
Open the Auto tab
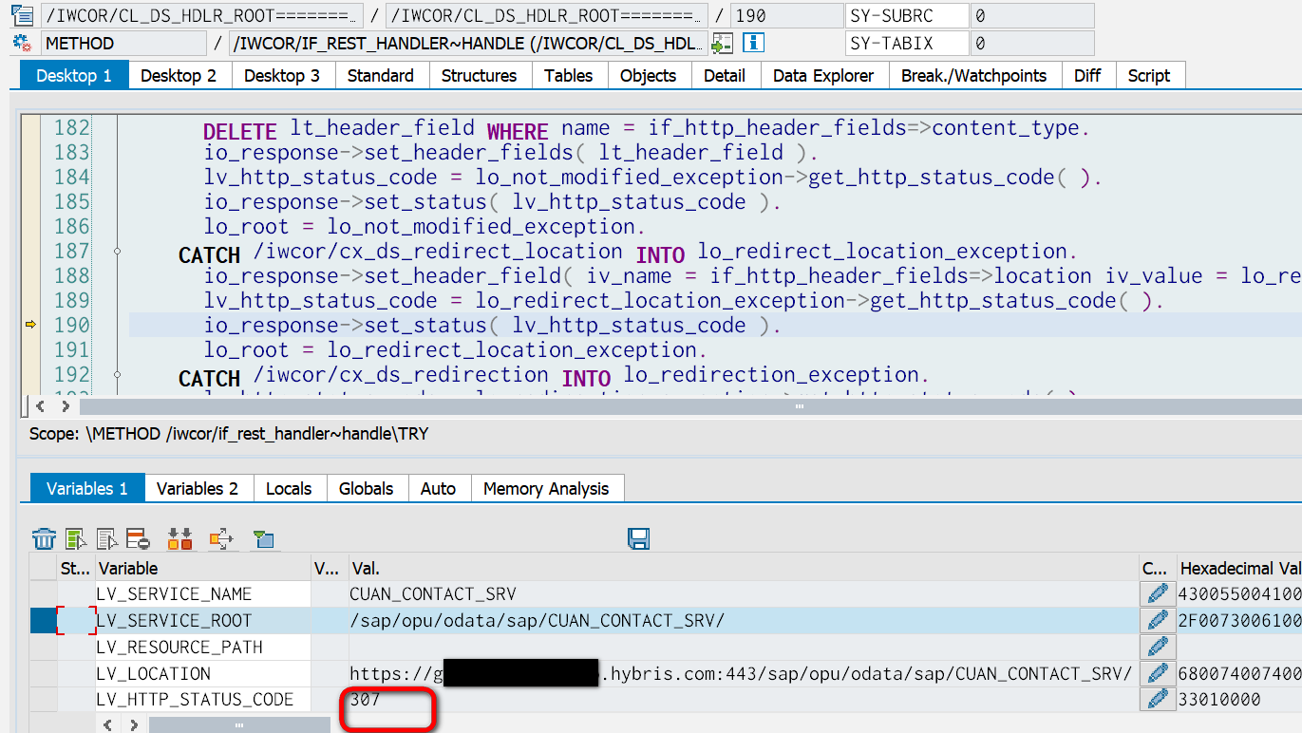tap(439, 489)
